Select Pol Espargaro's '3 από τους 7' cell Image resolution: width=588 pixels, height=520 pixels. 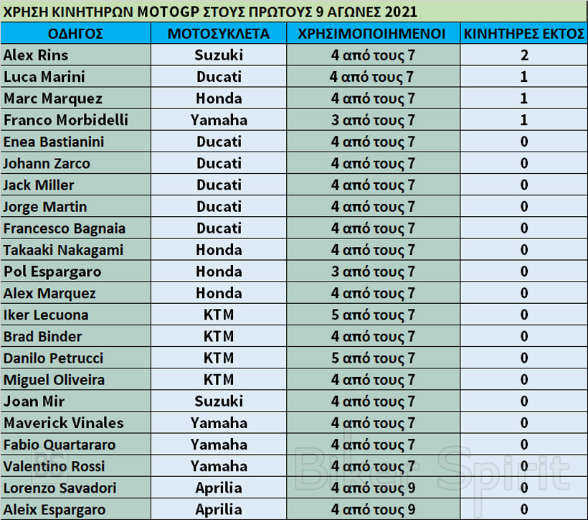pyautogui.click(x=371, y=271)
